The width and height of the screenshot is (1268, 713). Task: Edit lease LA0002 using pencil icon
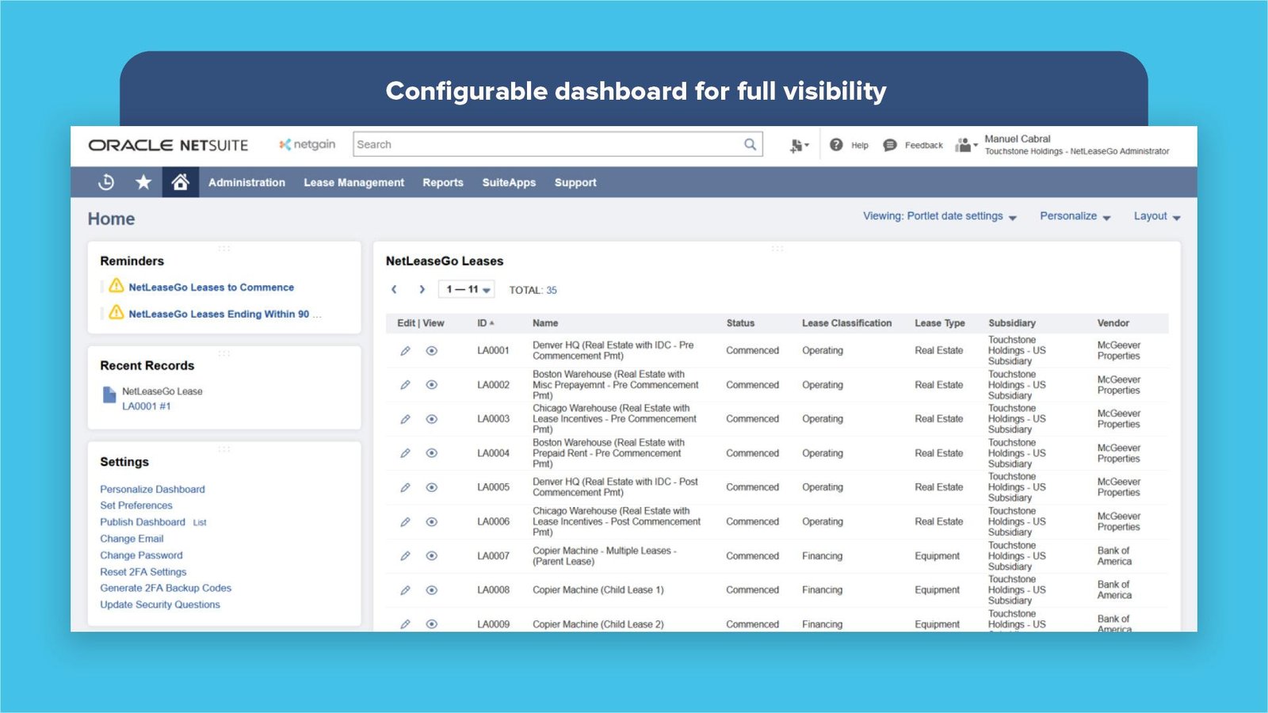click(405, 385)
